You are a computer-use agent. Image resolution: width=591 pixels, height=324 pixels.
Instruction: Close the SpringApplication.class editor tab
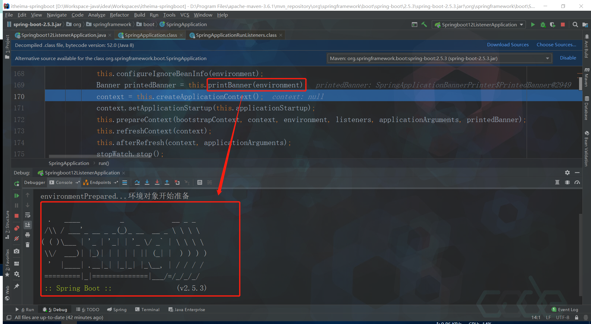pyautogui.click(x=181, y=35)
